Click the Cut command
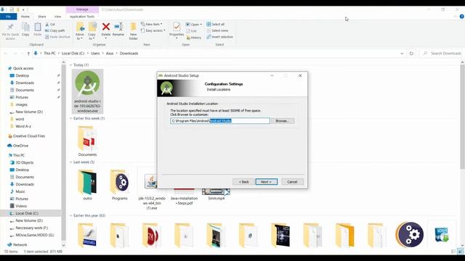 pyautogui.click(x=50, y=24)
